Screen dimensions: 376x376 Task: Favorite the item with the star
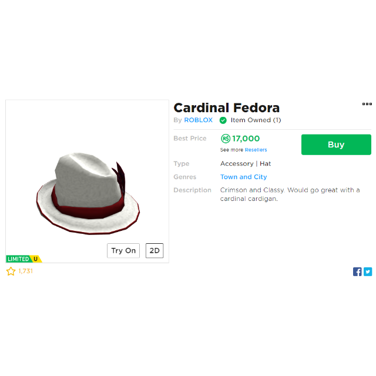(x=11, y=271)
